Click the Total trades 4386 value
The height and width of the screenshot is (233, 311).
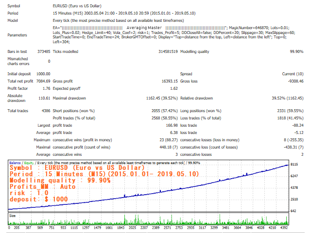[x=46, y=111]
